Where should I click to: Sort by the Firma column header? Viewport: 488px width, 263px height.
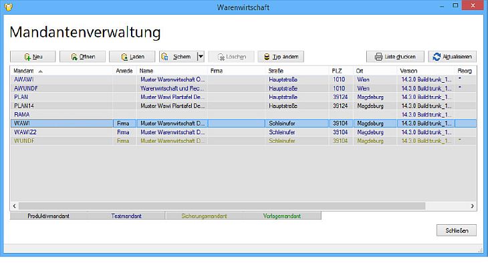pyautogui.click(x=217, y=71)
